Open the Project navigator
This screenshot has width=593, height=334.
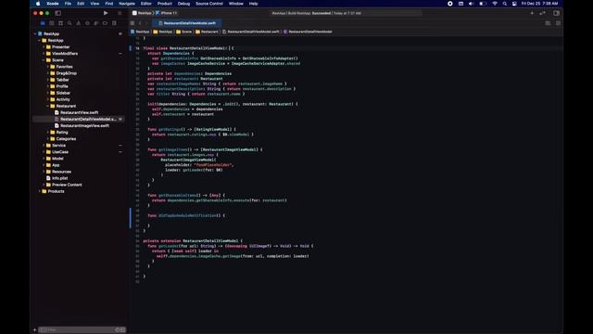[43, 23]
